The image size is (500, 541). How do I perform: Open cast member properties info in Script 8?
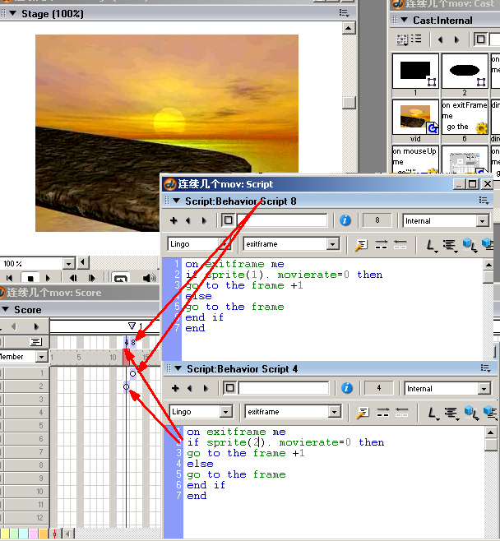click(345, 220)
